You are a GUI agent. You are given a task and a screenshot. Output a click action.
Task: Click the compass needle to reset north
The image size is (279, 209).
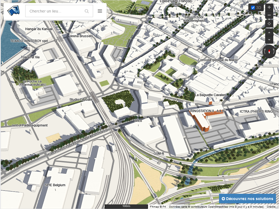(x=269, y=51)
